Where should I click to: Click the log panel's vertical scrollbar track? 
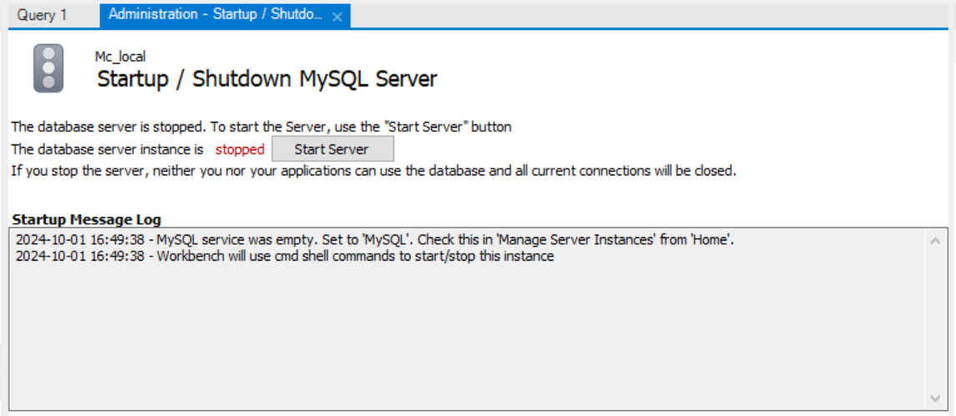935,317
